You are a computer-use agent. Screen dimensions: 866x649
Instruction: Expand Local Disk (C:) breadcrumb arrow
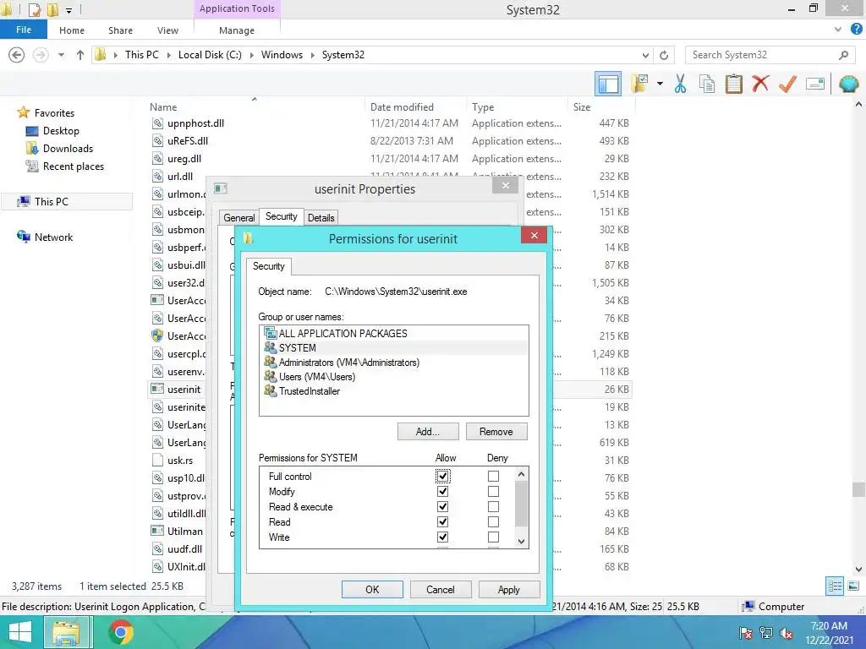(x=251, y=55)
